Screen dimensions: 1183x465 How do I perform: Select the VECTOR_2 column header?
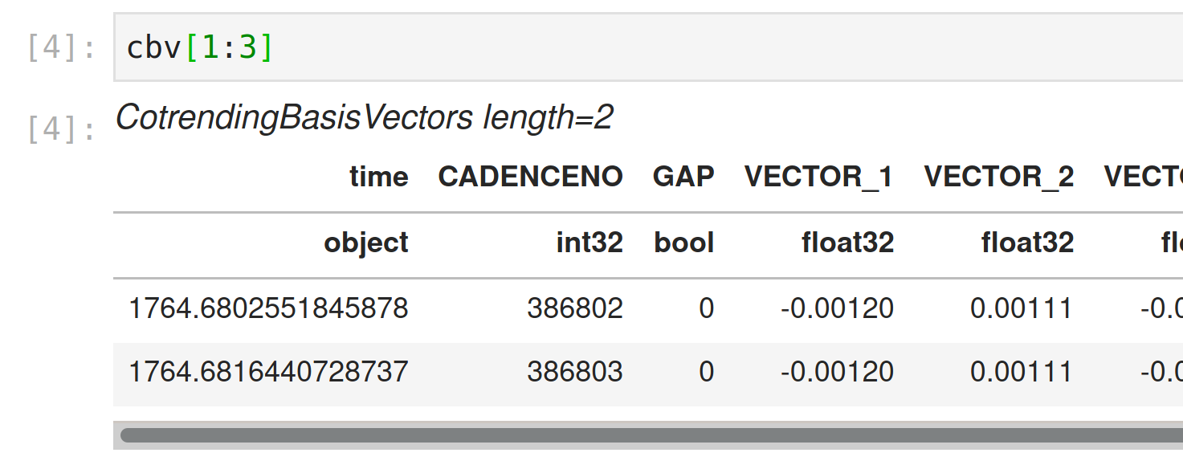(1000, 176)
